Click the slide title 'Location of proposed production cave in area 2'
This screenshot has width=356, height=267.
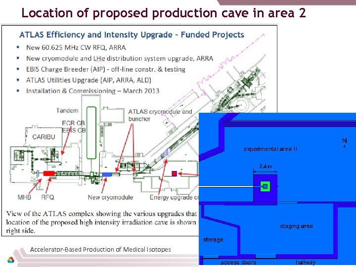coord(164,13)
